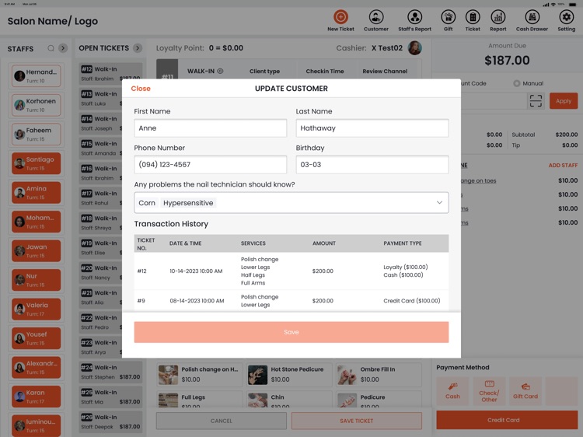Select staff card Amina
583x437 pixels.
[x=36, y=192]
